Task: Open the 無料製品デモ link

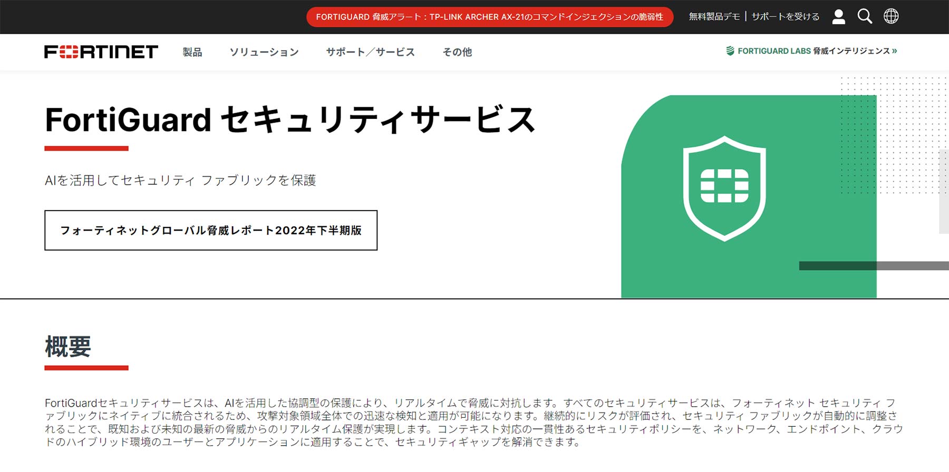Action: [x=714, y=17]
